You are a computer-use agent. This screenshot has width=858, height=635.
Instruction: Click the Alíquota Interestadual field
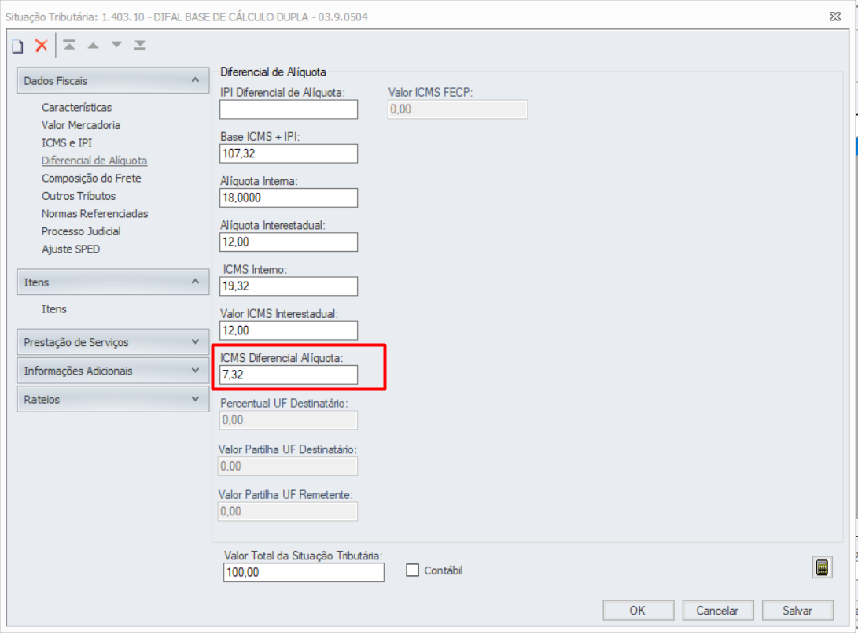pyautogui.click(x=289, y=242)
